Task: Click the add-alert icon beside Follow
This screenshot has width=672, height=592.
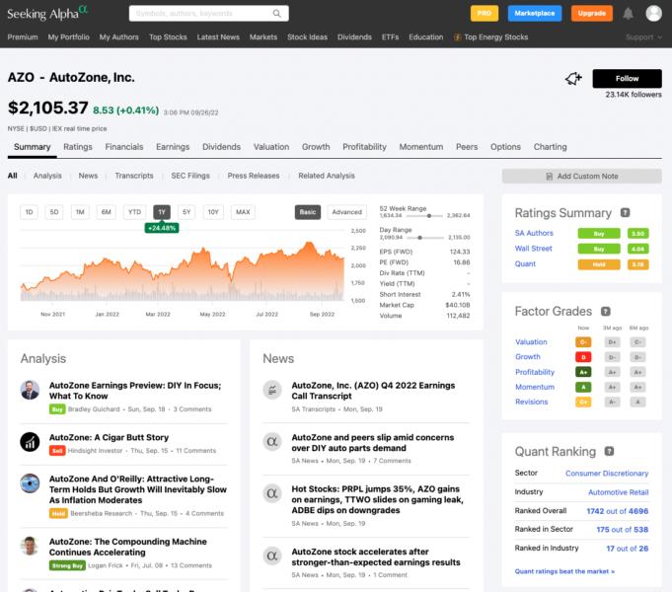Action: (x=573, y=79)
